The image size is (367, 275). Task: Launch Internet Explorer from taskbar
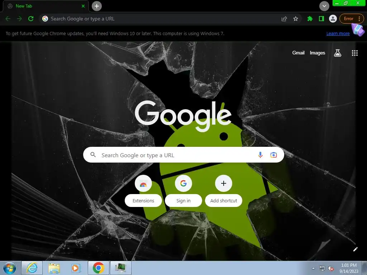click(x=32, y=268)
